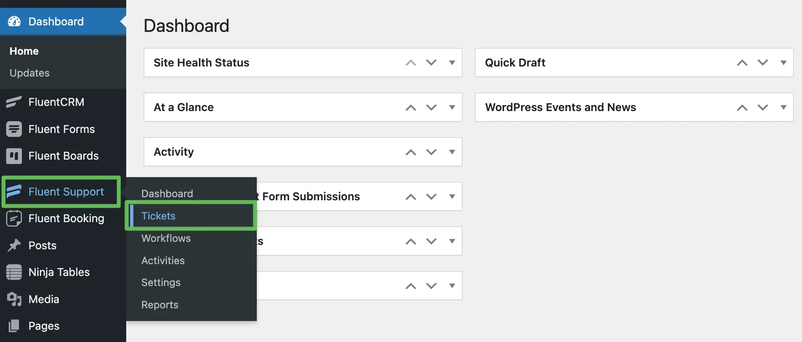Image resolution: width=802 pixels, height=342 pixels.
Task: Click the Form Submissions widget heading
Action: click(309, 196)
